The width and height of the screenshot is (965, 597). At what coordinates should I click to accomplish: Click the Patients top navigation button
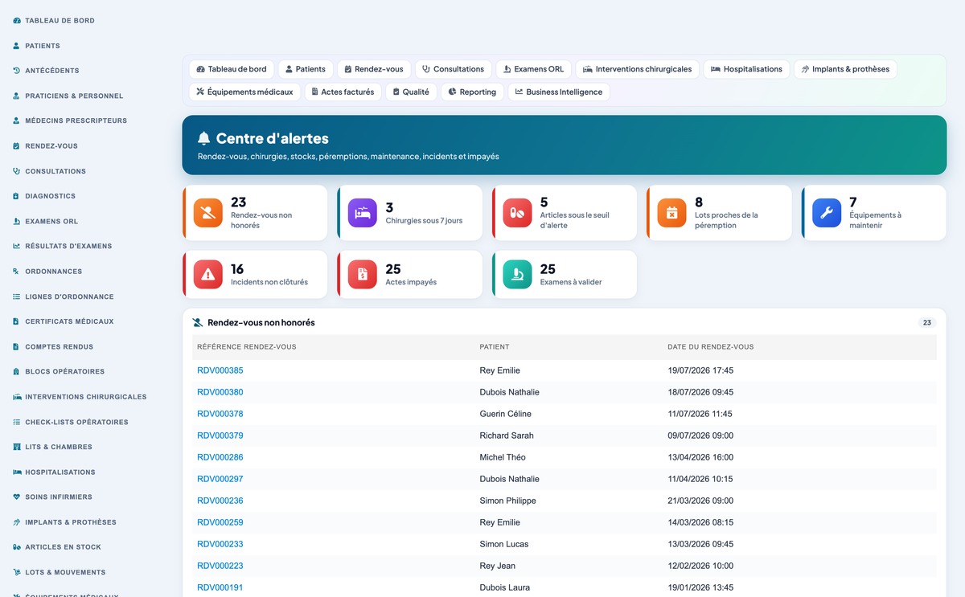pyautogui.click(x=306, y=69)
